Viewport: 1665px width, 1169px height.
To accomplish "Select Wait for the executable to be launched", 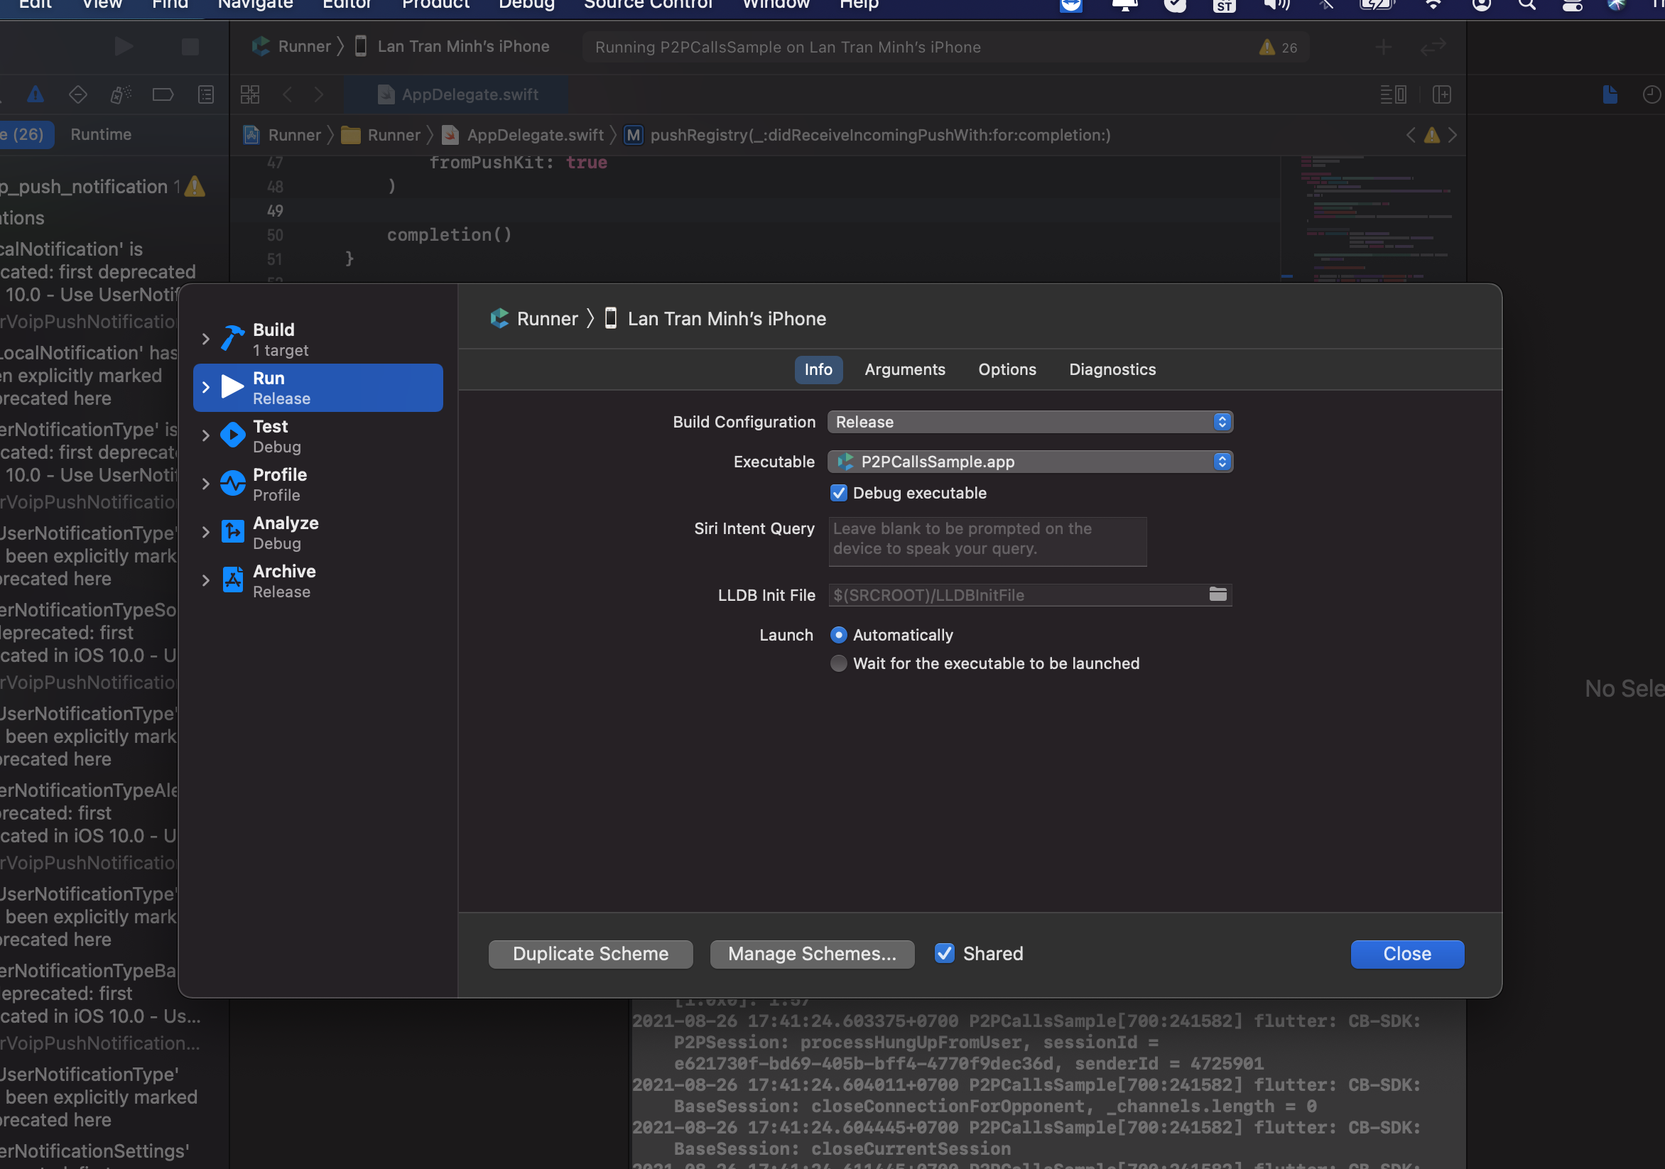I will point(838,663).
